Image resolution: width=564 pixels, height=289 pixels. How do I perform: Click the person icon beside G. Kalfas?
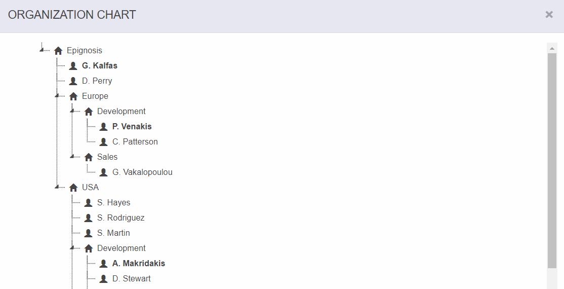pyautogui.click(x=73, y=66)
